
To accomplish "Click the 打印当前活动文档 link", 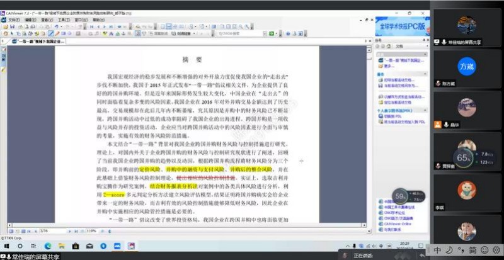I will point(398,81).
